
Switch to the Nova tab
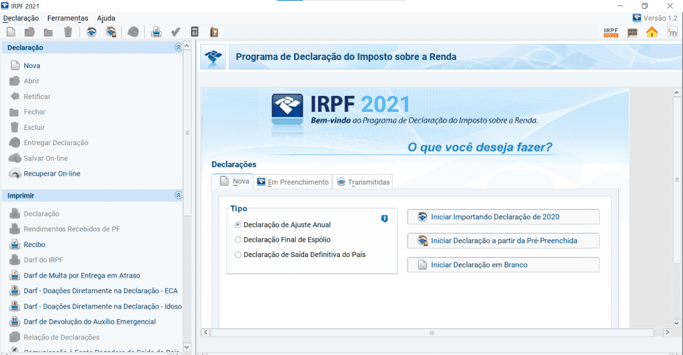pos(233,181)
